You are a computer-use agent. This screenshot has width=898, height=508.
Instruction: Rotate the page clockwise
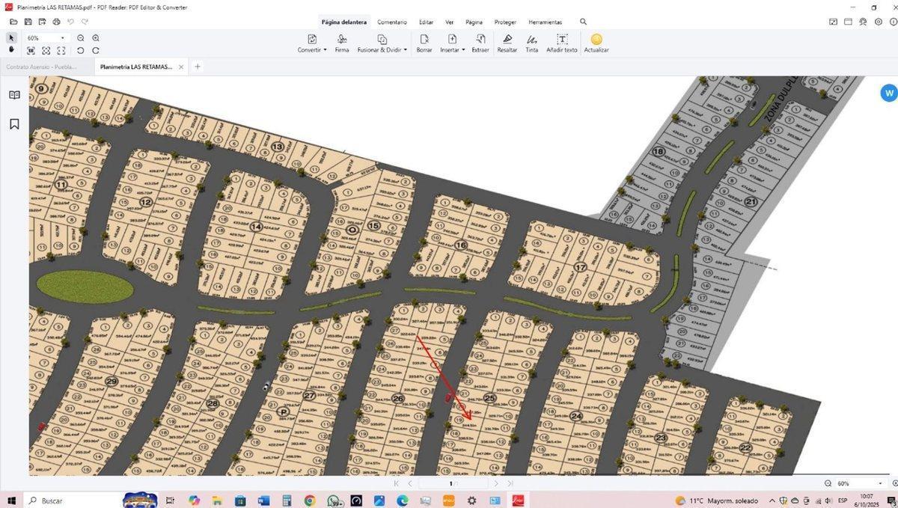[96, 51]
